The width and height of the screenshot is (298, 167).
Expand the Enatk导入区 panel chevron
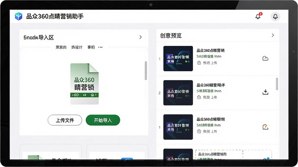(141, 37)
